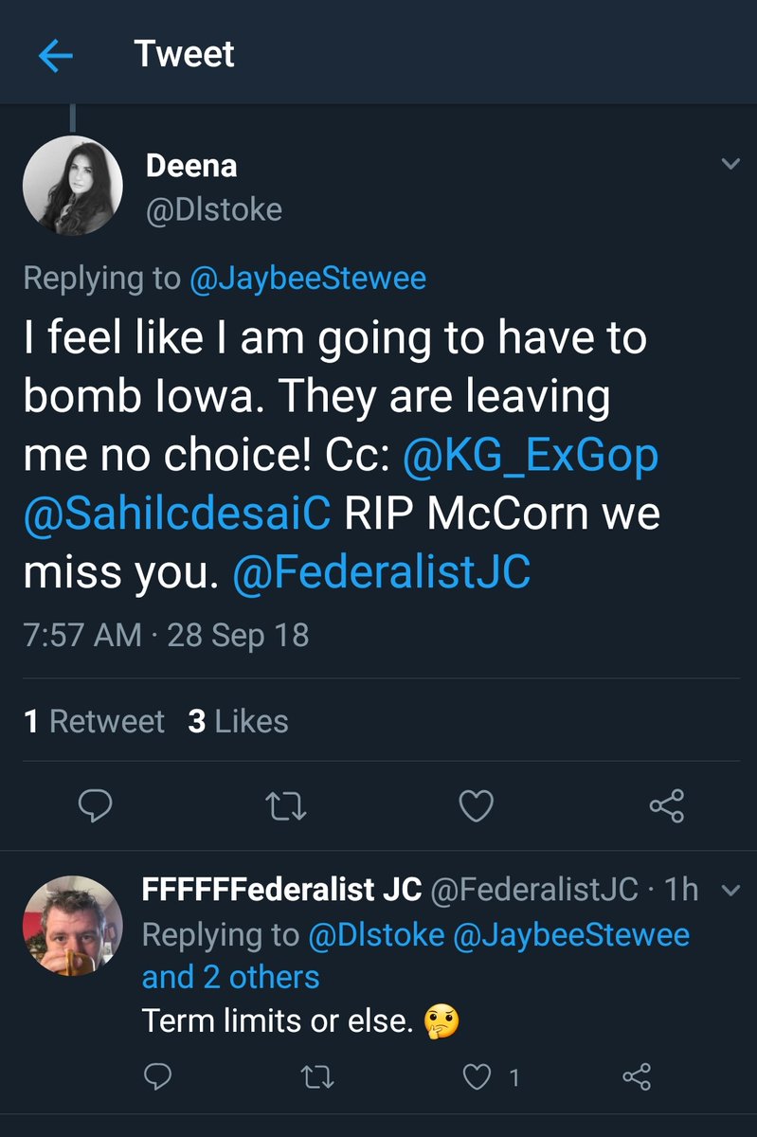Reply to FederalistJC's comment
Image resolution: width=757 pixels, height=1137 pixels.
click(x=157, y=1075)
